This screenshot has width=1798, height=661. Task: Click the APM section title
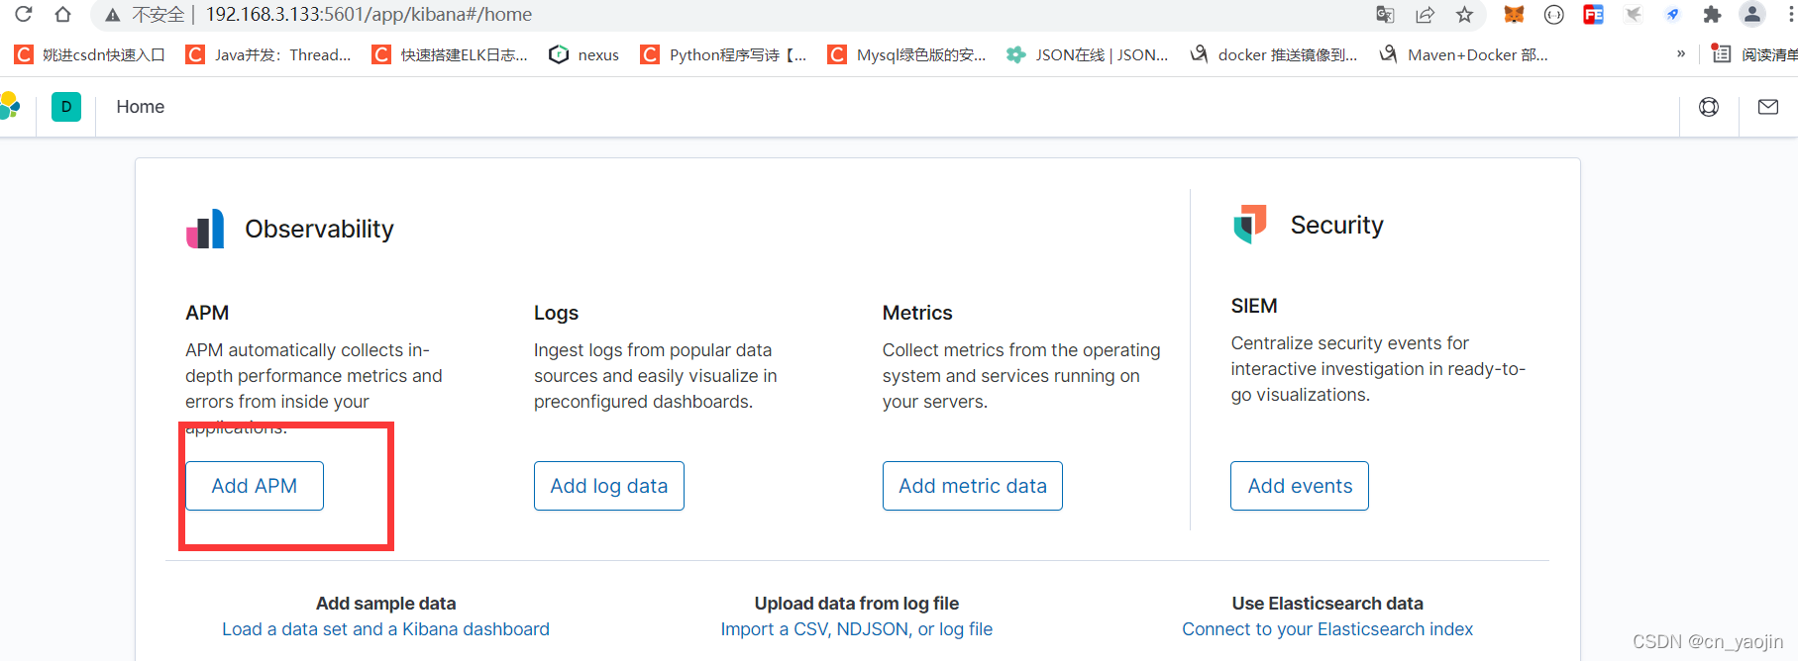point(207,313)
